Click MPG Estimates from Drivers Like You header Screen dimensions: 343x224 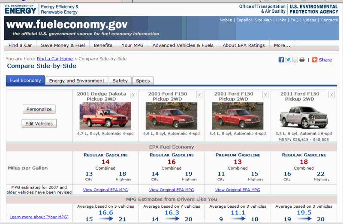pos(171,199)
